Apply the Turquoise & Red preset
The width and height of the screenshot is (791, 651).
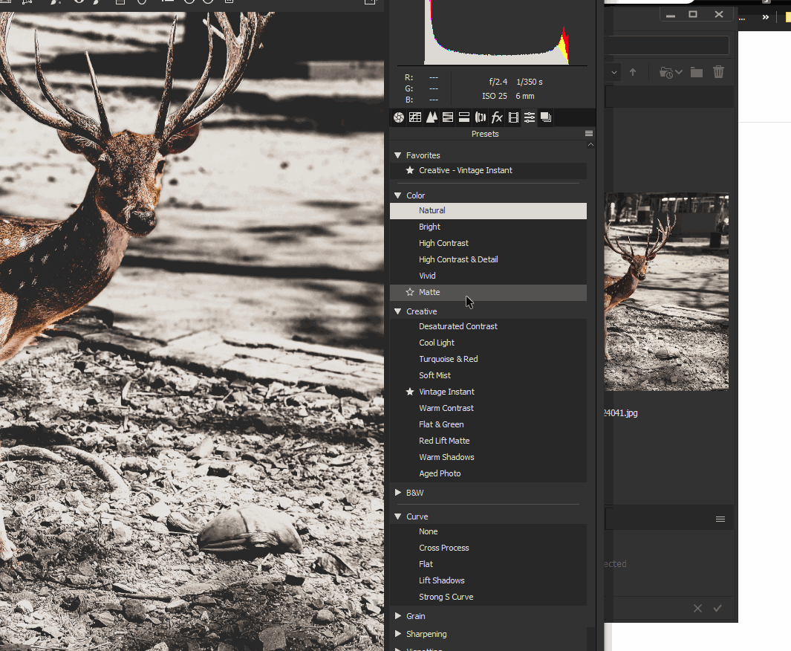pos(488,359)
